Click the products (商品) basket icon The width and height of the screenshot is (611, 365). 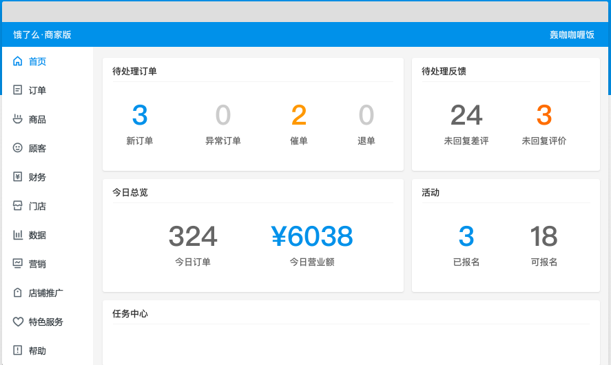[x=18, y=119]
